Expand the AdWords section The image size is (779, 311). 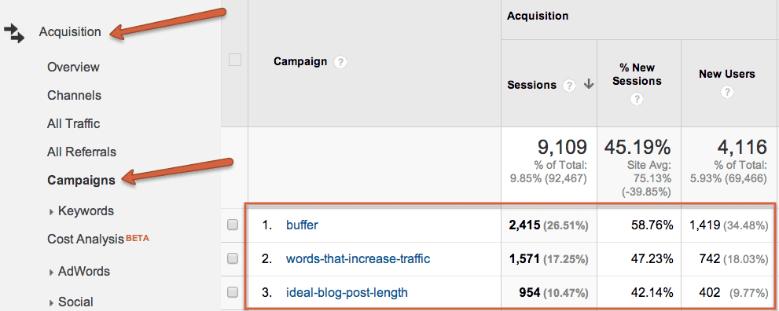(x=79, y=271)
